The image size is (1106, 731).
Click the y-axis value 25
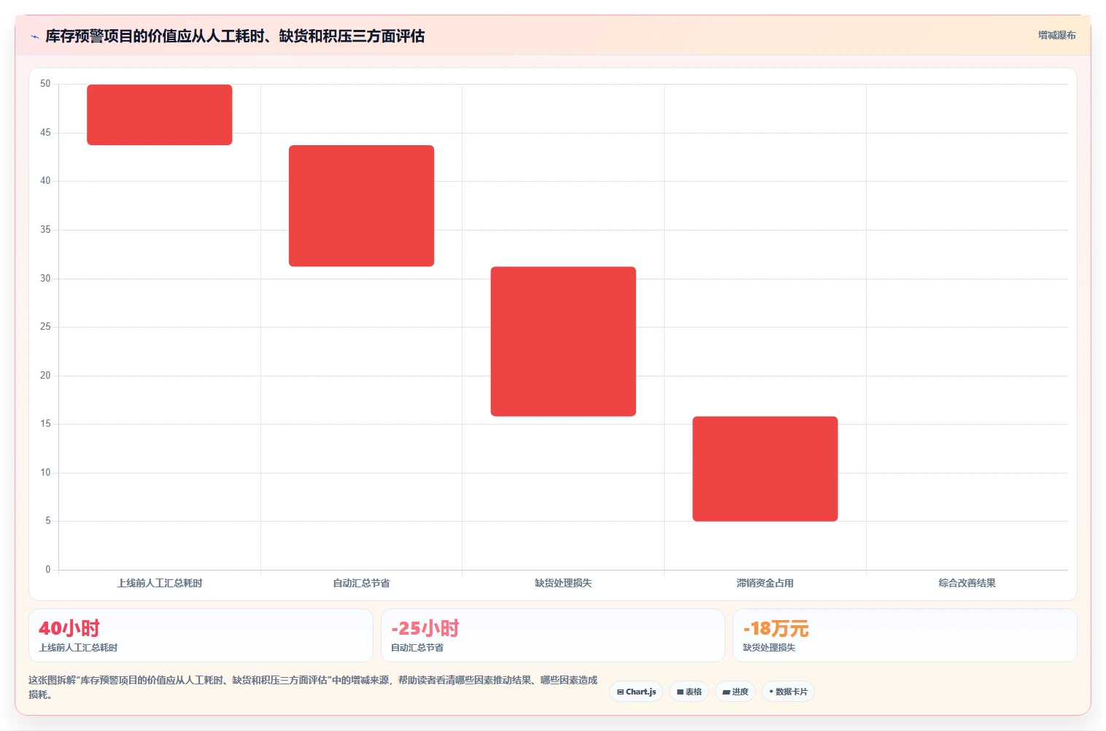point(45,327)
